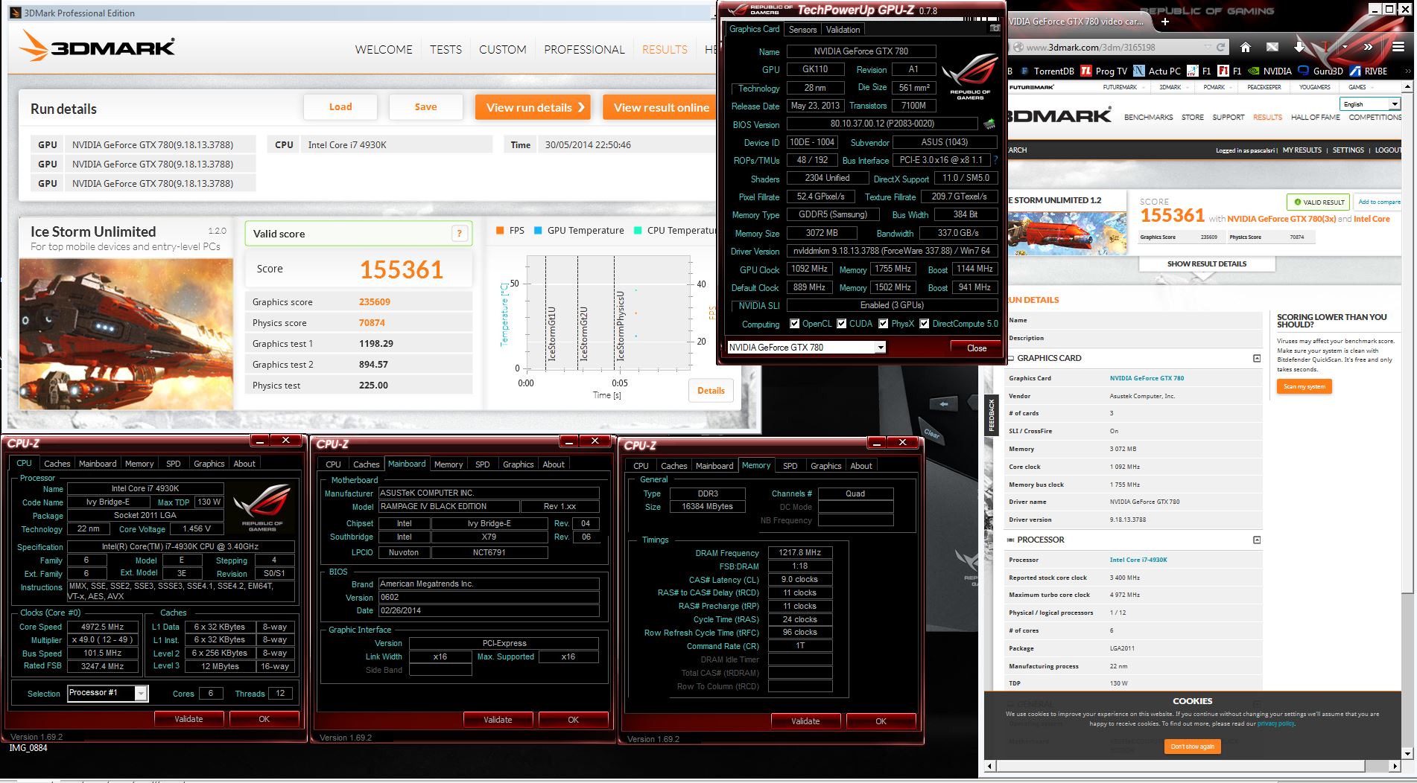
Task: Open the NVIDIA bookmark
Action: 1270,71
